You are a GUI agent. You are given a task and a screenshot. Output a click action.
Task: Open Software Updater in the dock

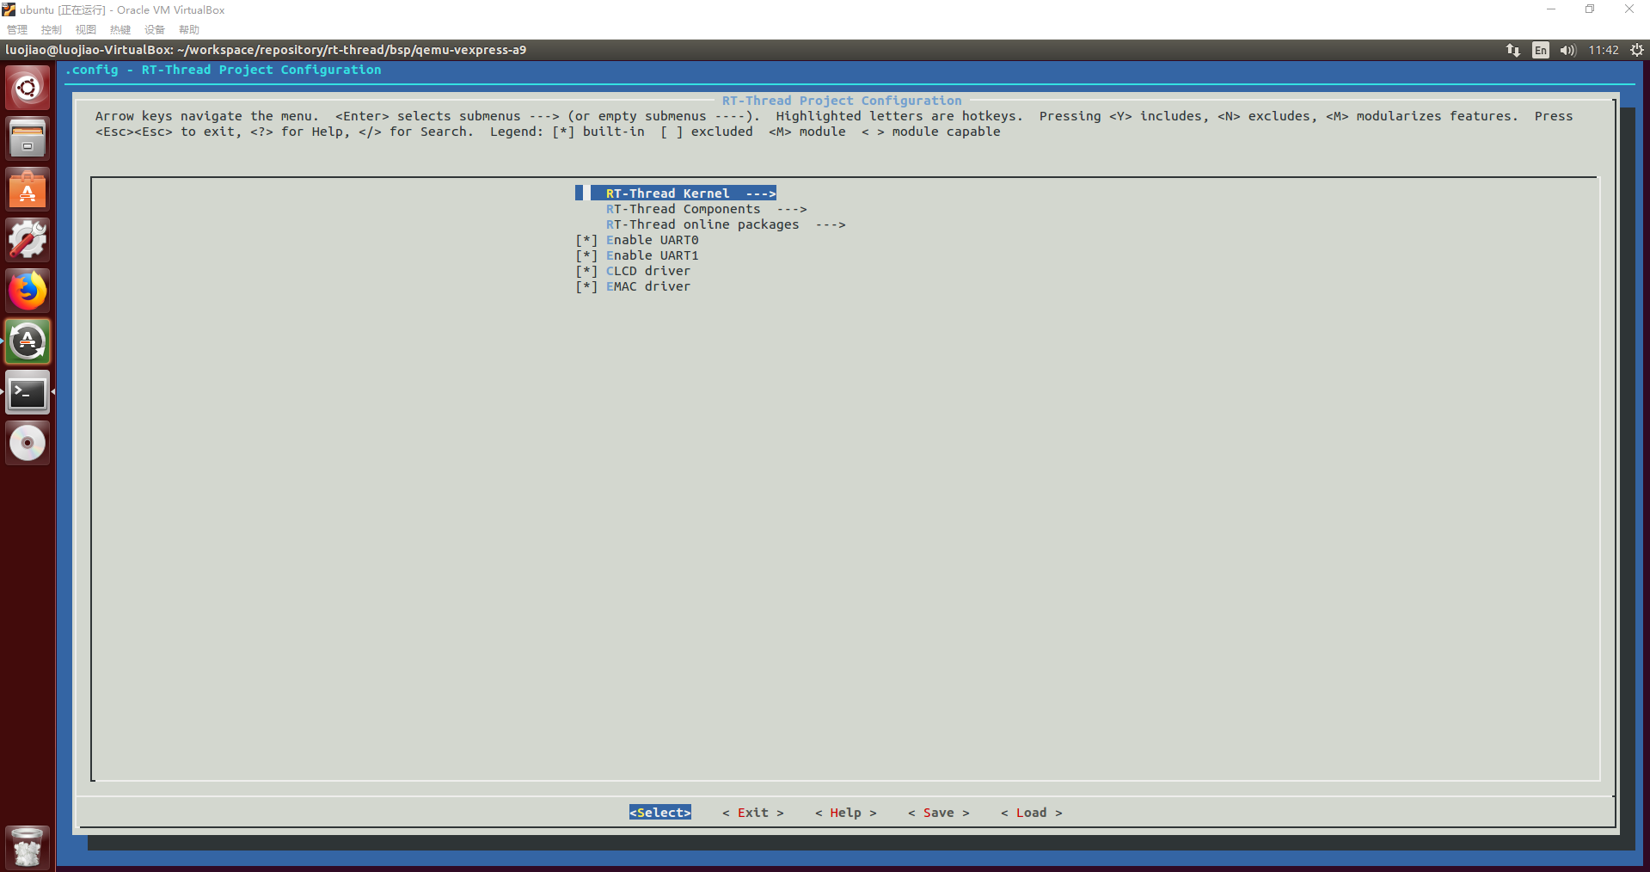tap(28, 341)
